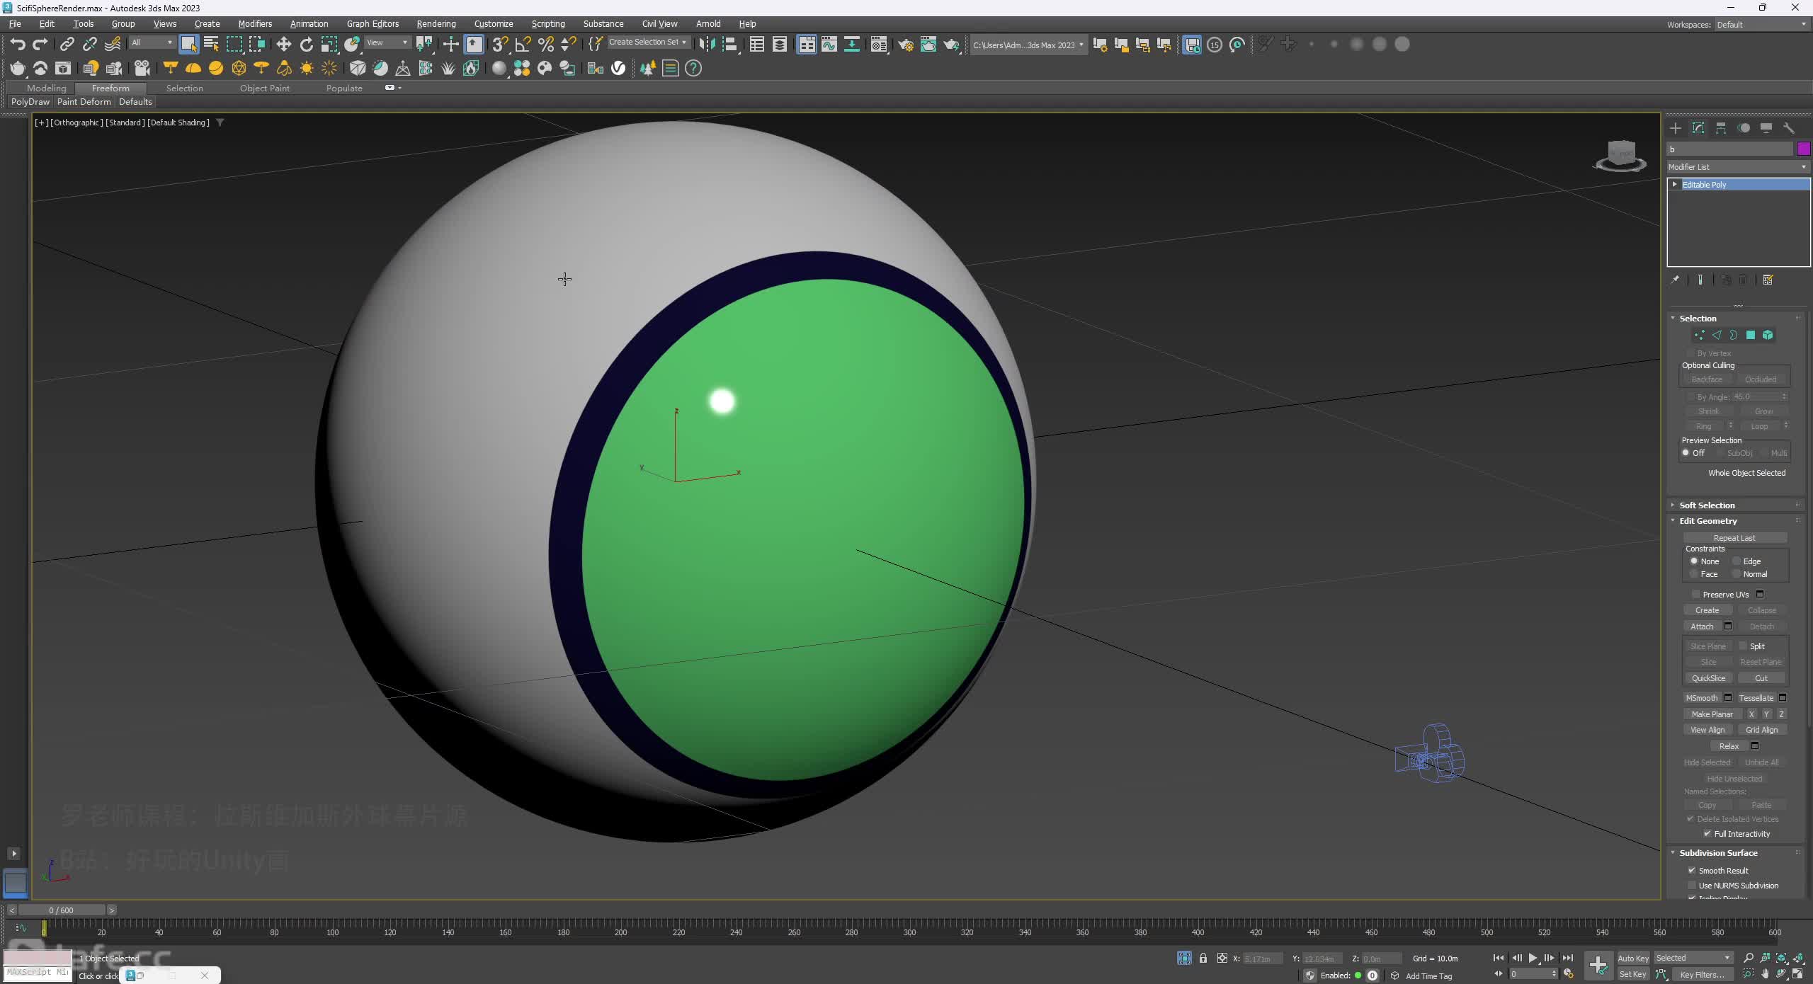This screenshot has height=984, width=1813.
Task: Select the None constraint radio
Action: pos(1694,561)
